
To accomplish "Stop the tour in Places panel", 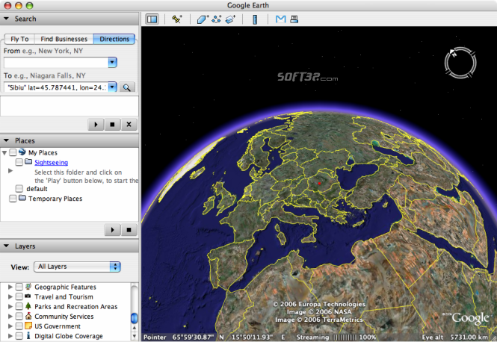I will click(129, 230).
